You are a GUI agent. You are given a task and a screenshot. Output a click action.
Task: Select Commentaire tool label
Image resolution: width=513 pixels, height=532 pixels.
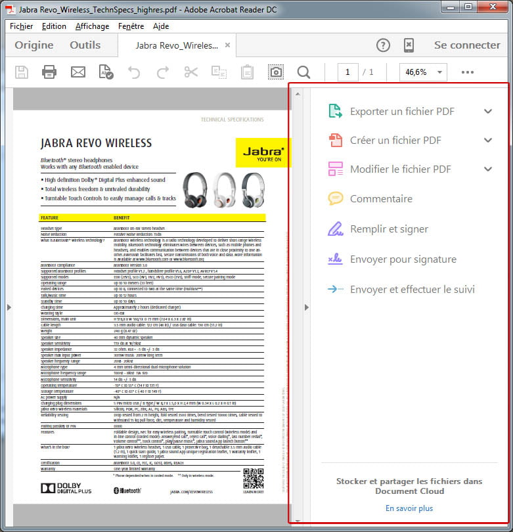382,198
